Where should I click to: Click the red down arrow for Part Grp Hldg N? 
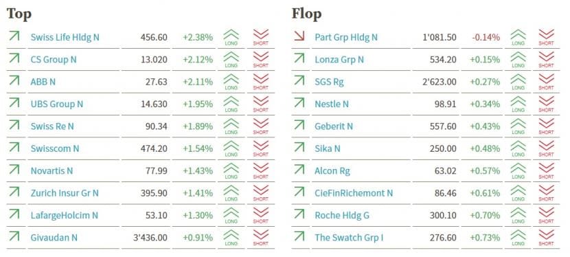[x=299, y=36]
